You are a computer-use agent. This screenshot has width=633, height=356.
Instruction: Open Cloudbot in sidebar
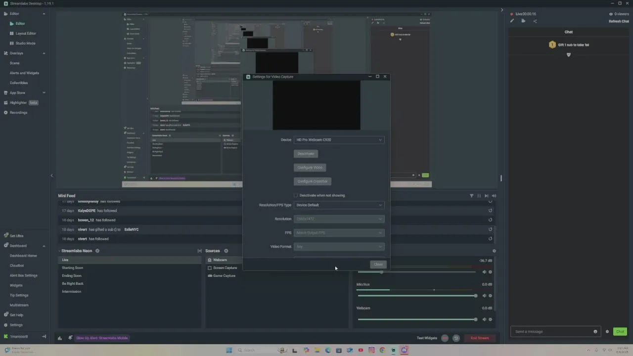click(17, 266)
